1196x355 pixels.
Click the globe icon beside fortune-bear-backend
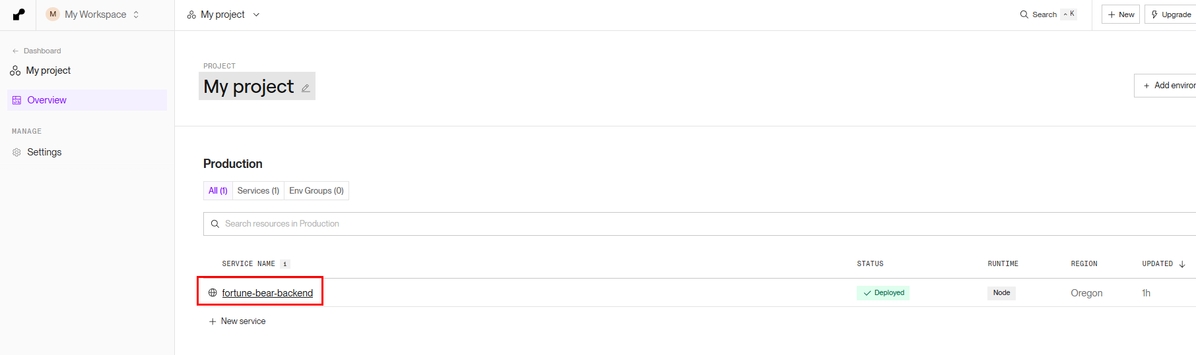click(x=213, y=292)
